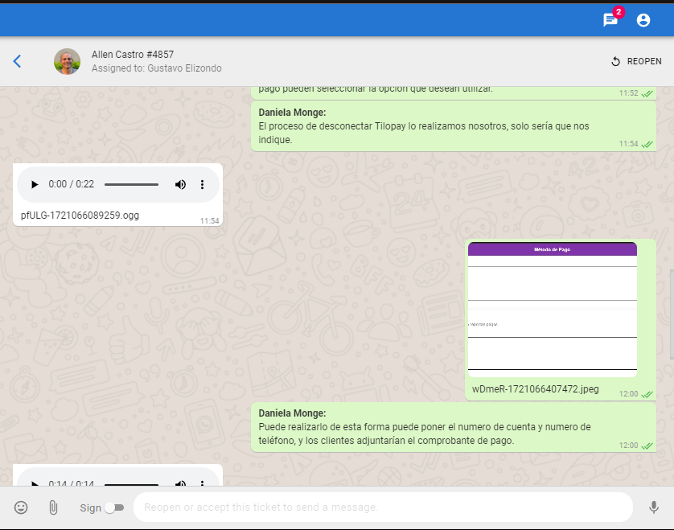
Task: Click Allen Castro's profile avatar
Action: [67, 61]
